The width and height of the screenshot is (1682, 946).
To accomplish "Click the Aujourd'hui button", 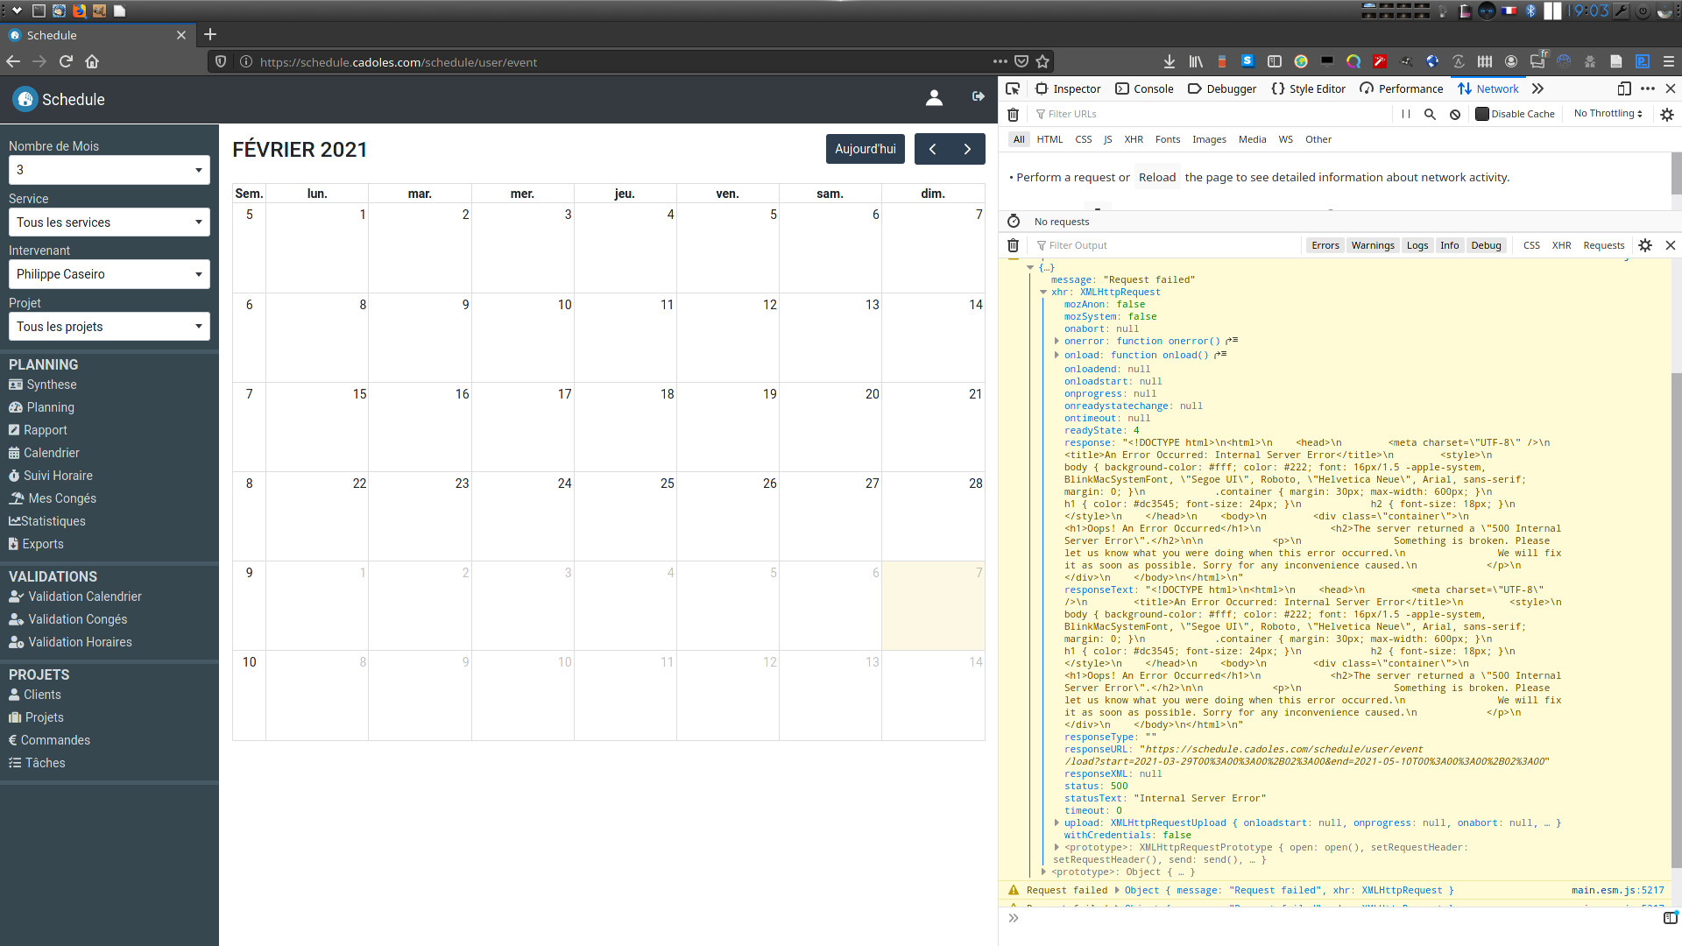I will tap(865, 149).
